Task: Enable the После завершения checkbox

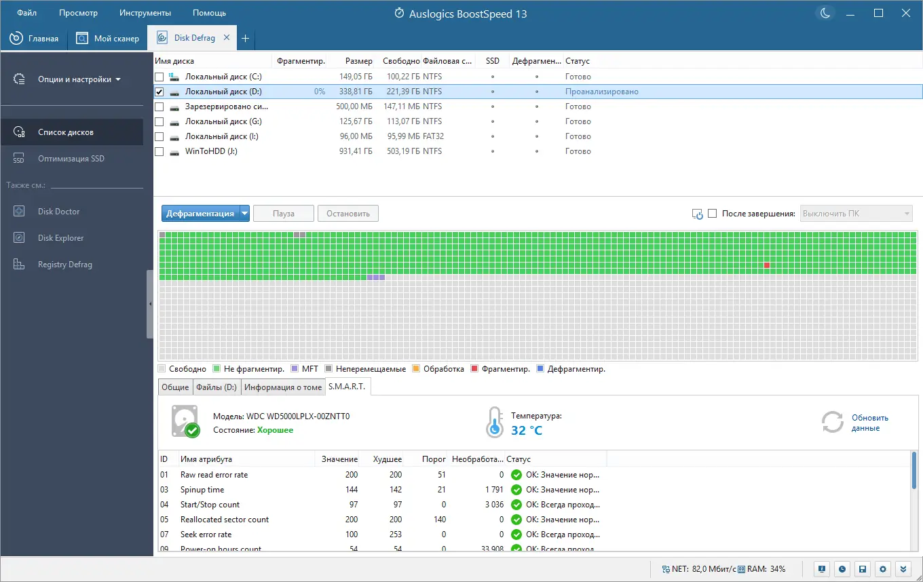Action: point(712,214)
